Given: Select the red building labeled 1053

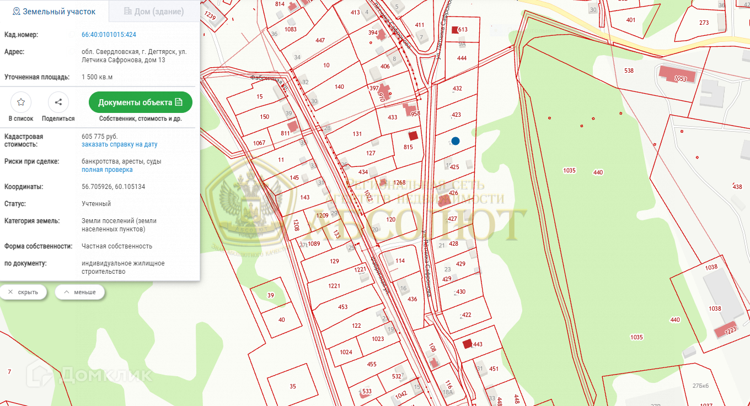Looking at the screenshot, I should [677, 74].
